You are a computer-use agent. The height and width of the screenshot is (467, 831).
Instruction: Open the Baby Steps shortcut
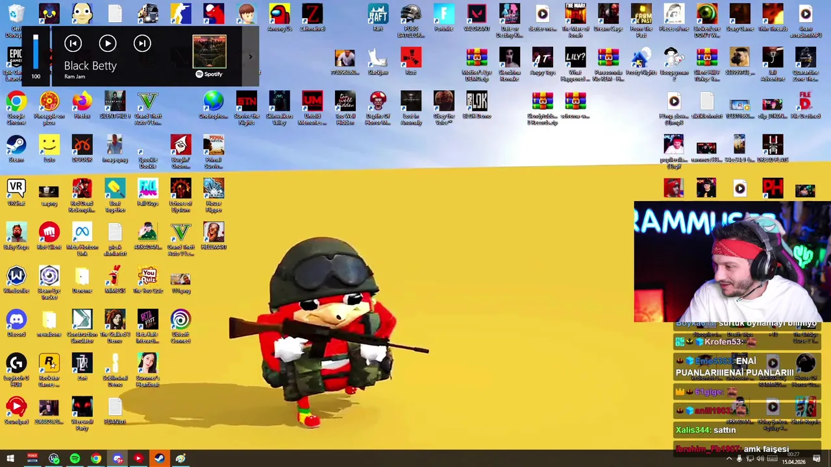[16, 236]
